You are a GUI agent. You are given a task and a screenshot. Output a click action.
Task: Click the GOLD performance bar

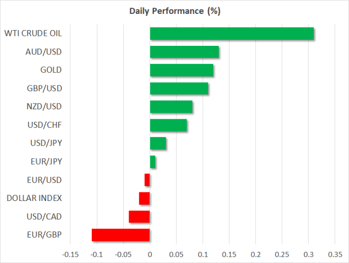coord(182,70)
